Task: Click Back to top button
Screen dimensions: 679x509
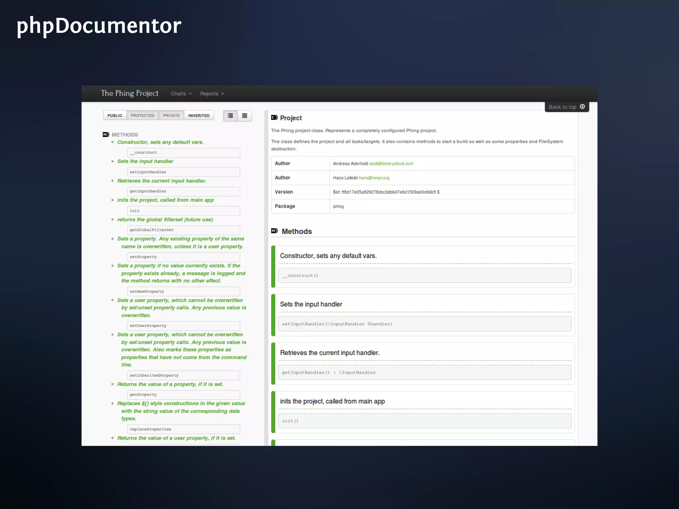Action: (x=567, y=107)
